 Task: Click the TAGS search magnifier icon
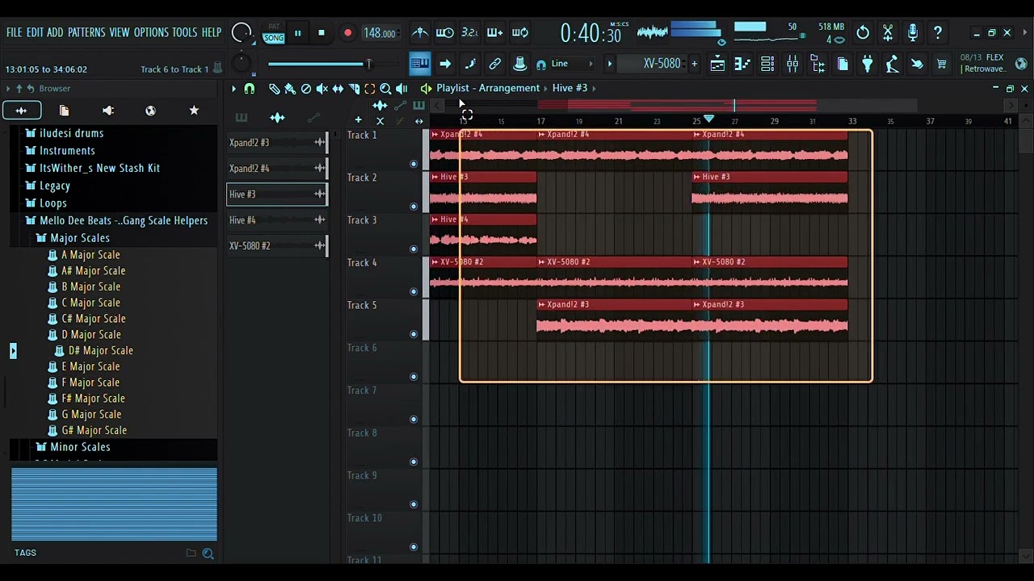pos(208,554)
